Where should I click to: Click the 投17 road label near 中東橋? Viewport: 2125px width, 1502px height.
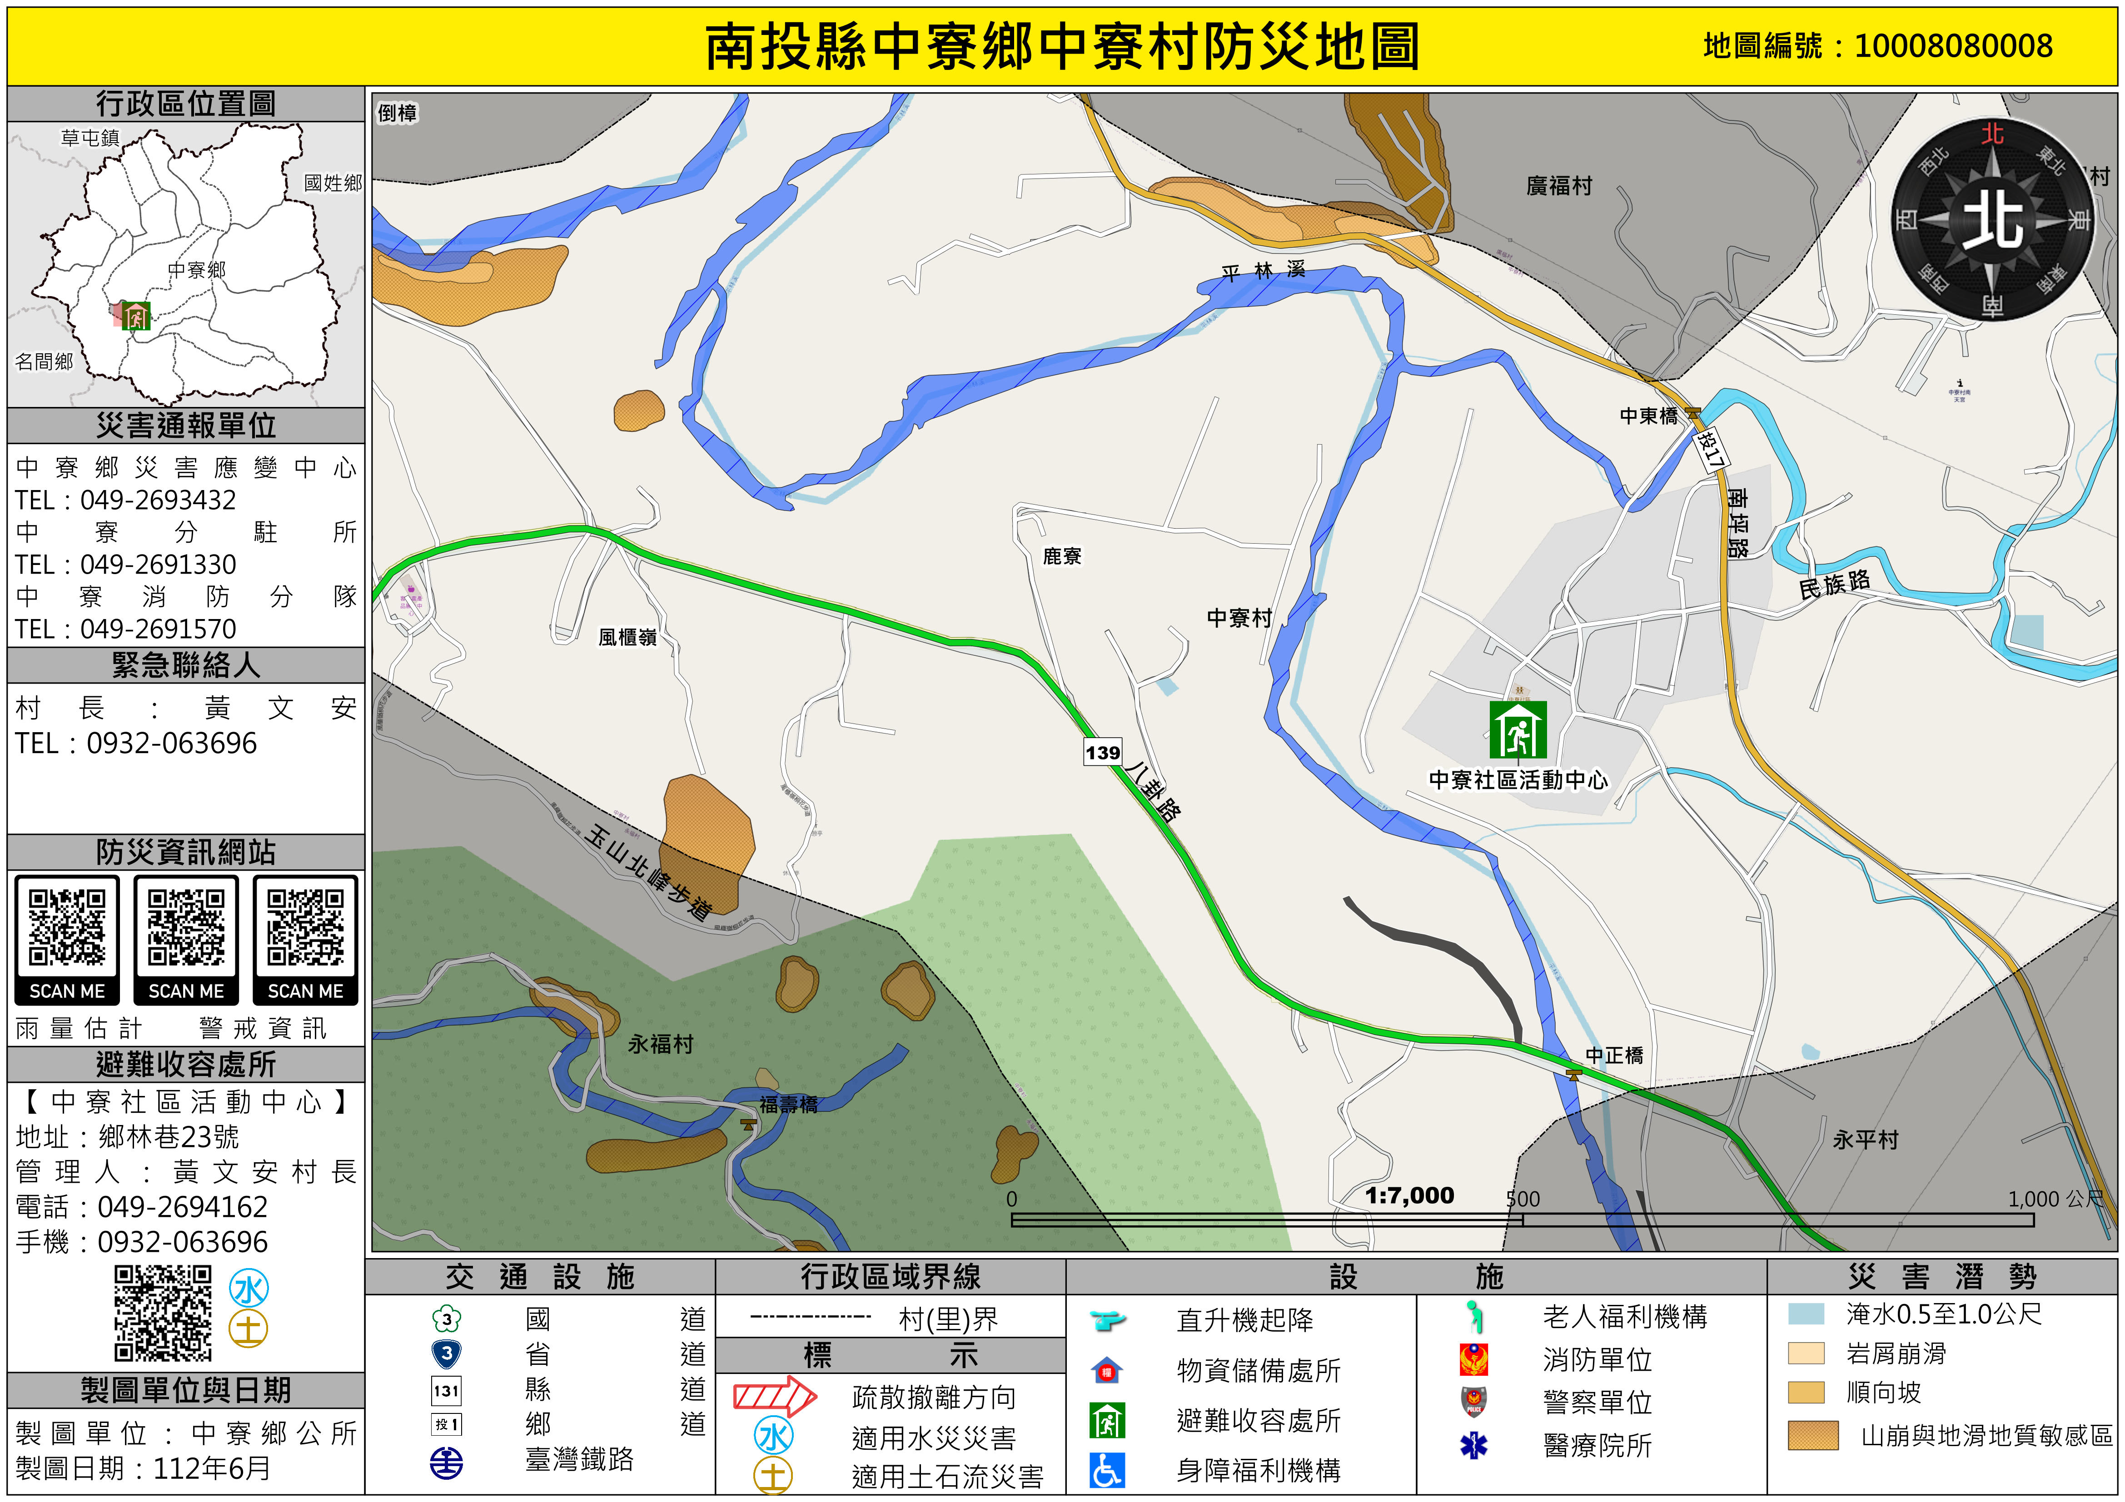coord(1711,450)
